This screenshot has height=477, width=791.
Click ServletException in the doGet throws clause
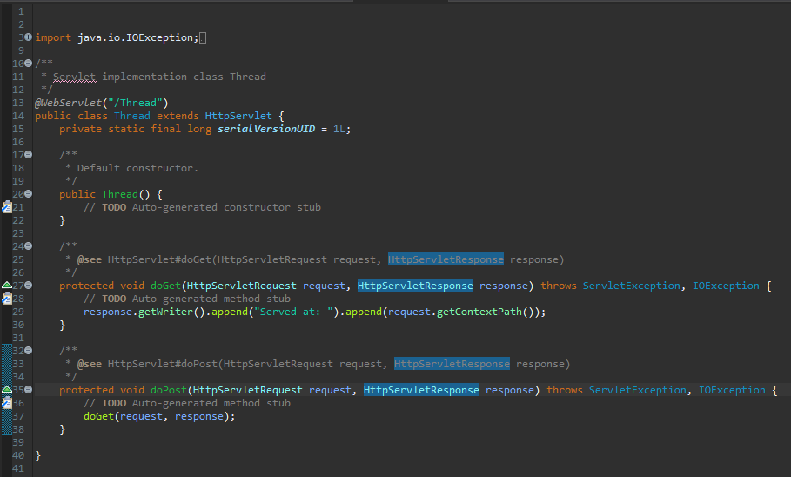click(x=631, y=286)
